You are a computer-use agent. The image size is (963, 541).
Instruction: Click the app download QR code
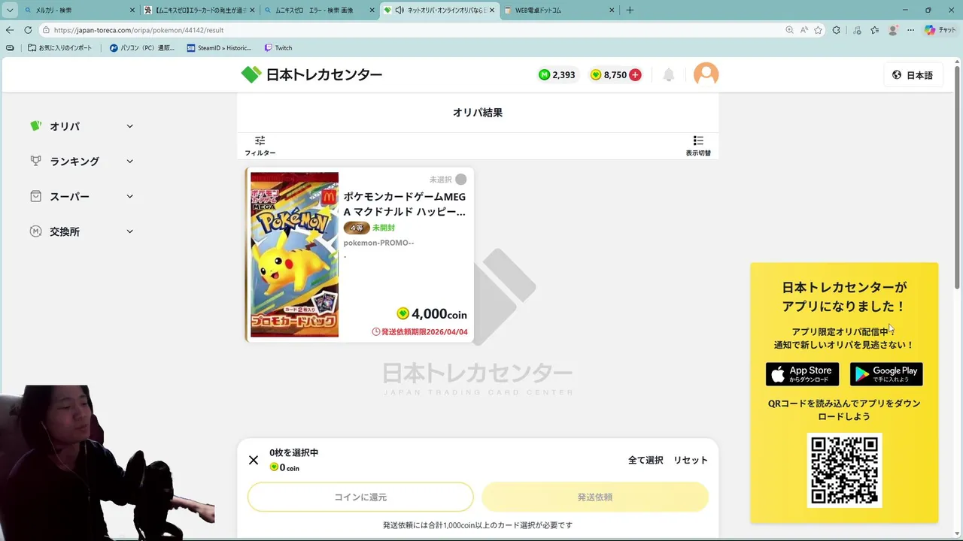pyautogui.click(x=844, y=470)
